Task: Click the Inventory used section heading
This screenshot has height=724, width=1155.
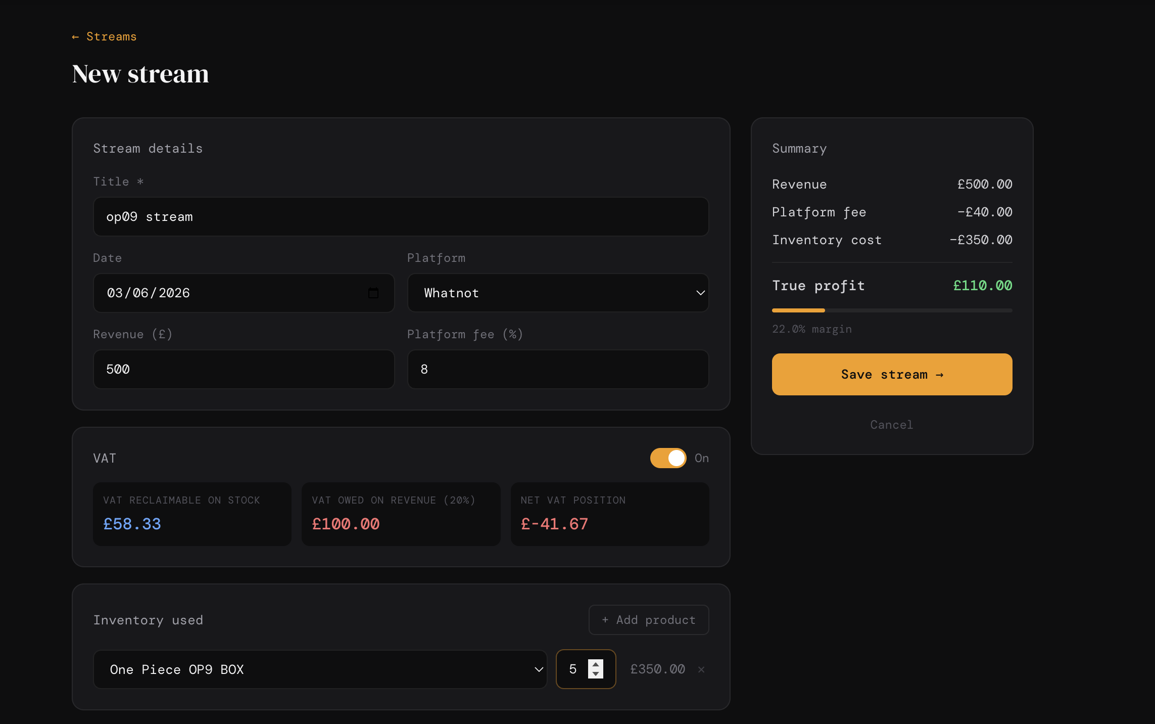Action: (148, 620)
